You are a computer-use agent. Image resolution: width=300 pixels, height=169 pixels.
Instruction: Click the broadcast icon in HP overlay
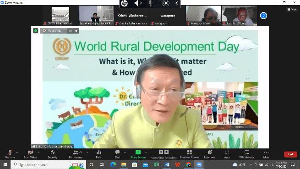point(166,3)
